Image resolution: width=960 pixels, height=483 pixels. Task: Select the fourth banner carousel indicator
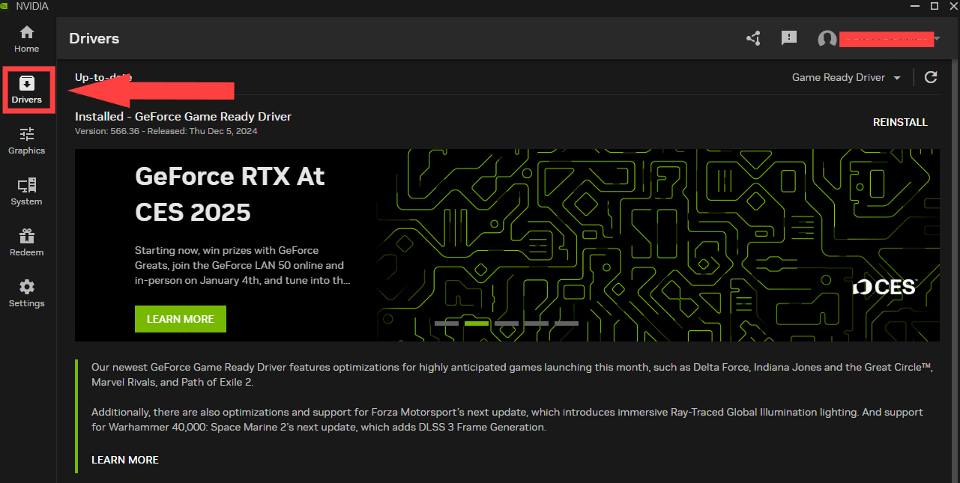point(537,323)
